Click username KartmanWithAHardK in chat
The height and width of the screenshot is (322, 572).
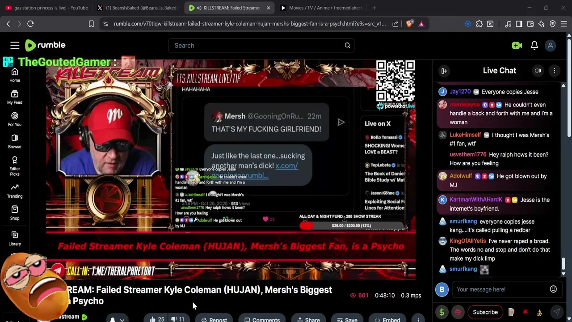click(x=476, y=200)
